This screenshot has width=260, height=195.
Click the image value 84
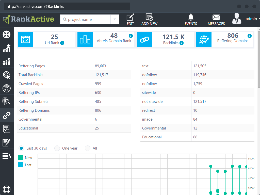click(195, 119)
